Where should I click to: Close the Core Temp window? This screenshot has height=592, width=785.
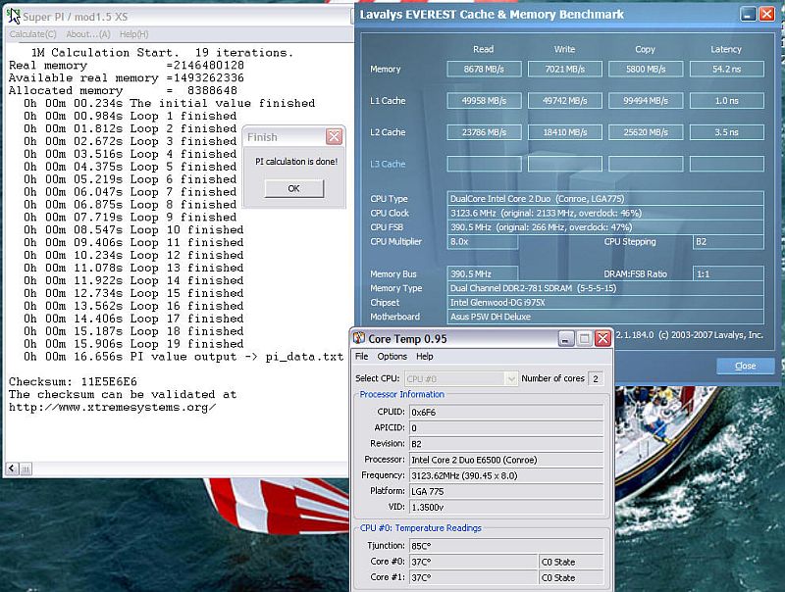[603, 338]
